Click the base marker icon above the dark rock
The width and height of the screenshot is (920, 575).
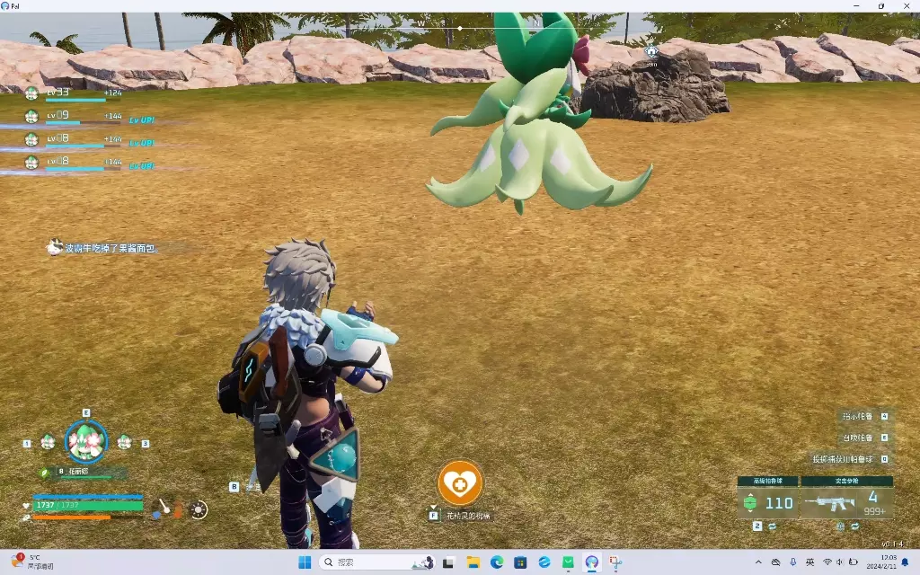tap(651, 51)
